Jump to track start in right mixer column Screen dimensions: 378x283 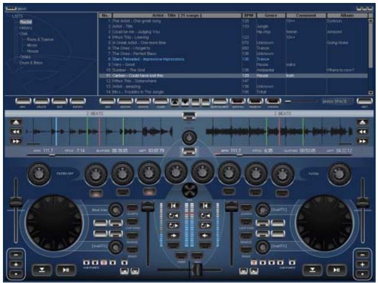pos(205,206)
